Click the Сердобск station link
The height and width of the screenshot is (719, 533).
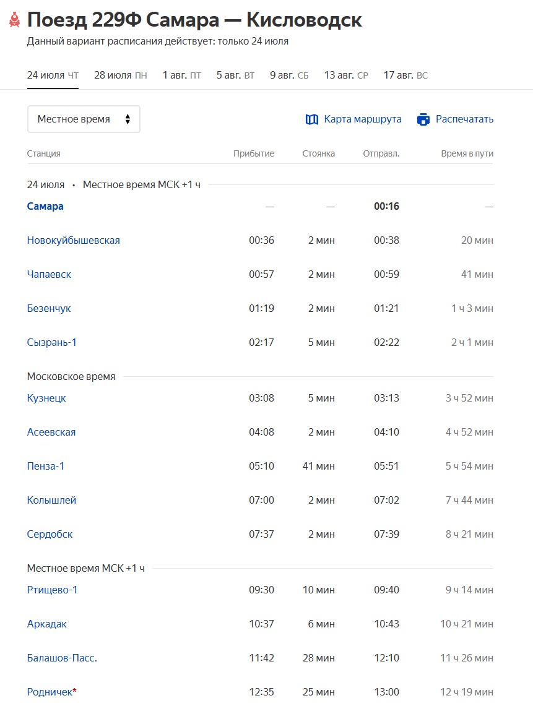(x=50, y=535)
